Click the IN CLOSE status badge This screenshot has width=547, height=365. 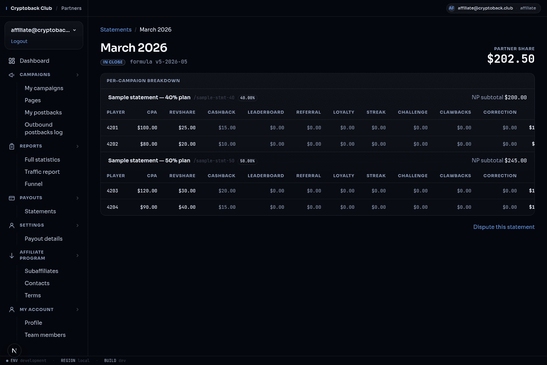coord(113,62)
